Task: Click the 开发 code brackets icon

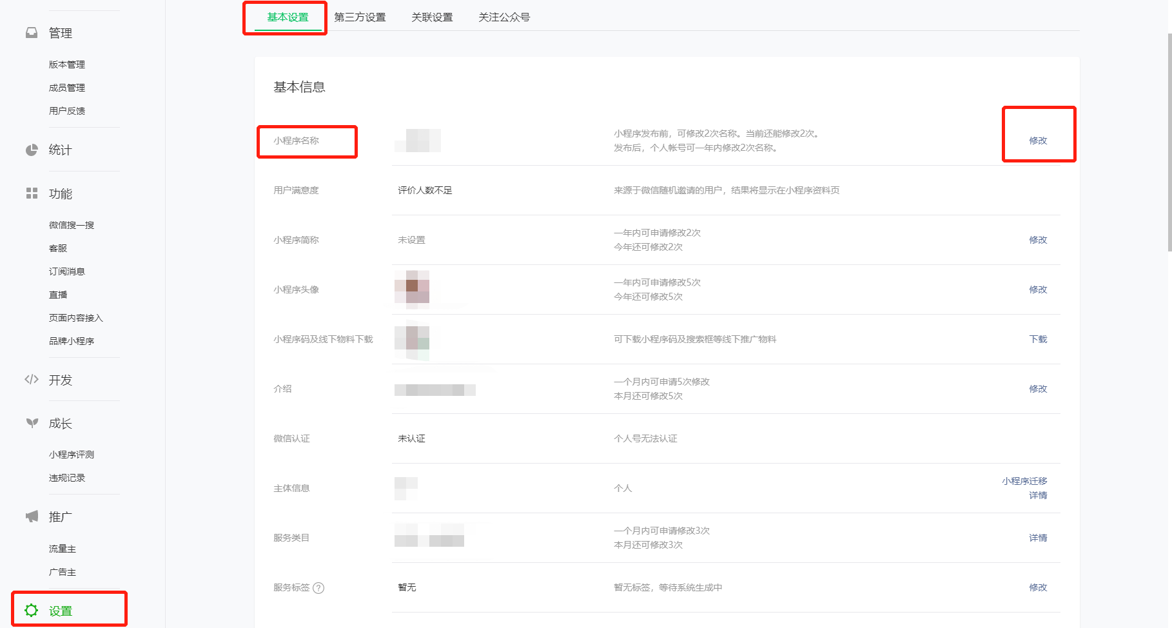Action: (x=32, y=379)
